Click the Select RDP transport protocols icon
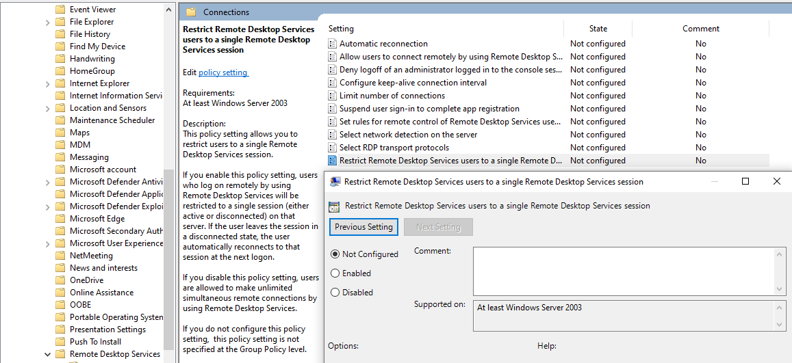This screenshot has height=363, width=792. (x=333, y=148)
